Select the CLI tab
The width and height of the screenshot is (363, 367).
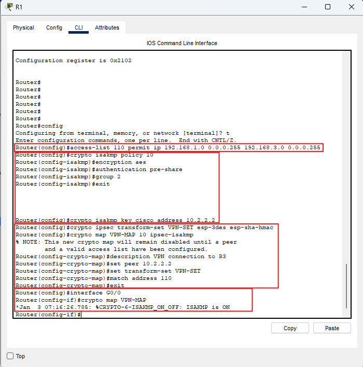[78, 27]
